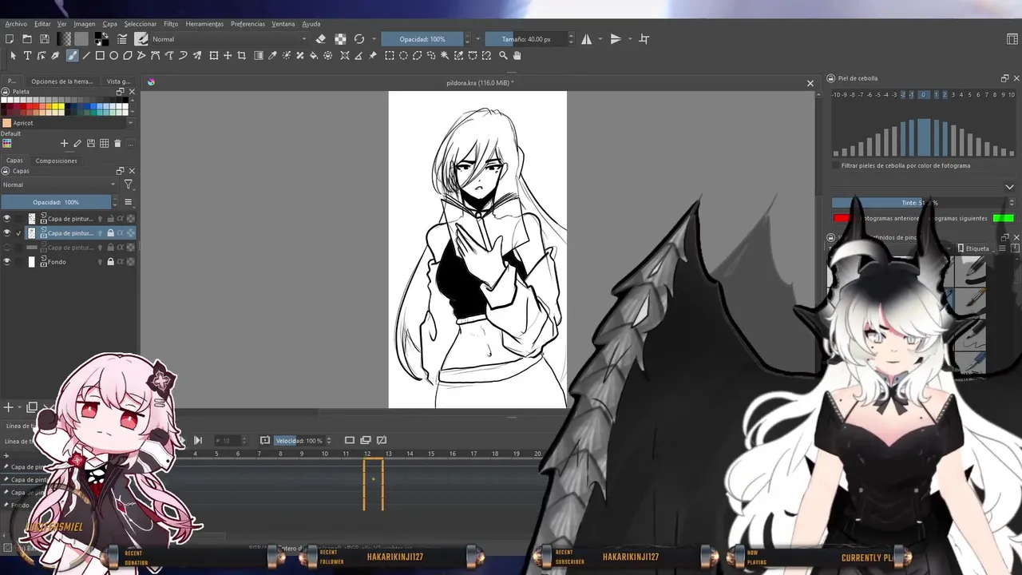Pick the green next-frames color swatch
This screenshot has height=575, width=1022.
coord(1004,218)
